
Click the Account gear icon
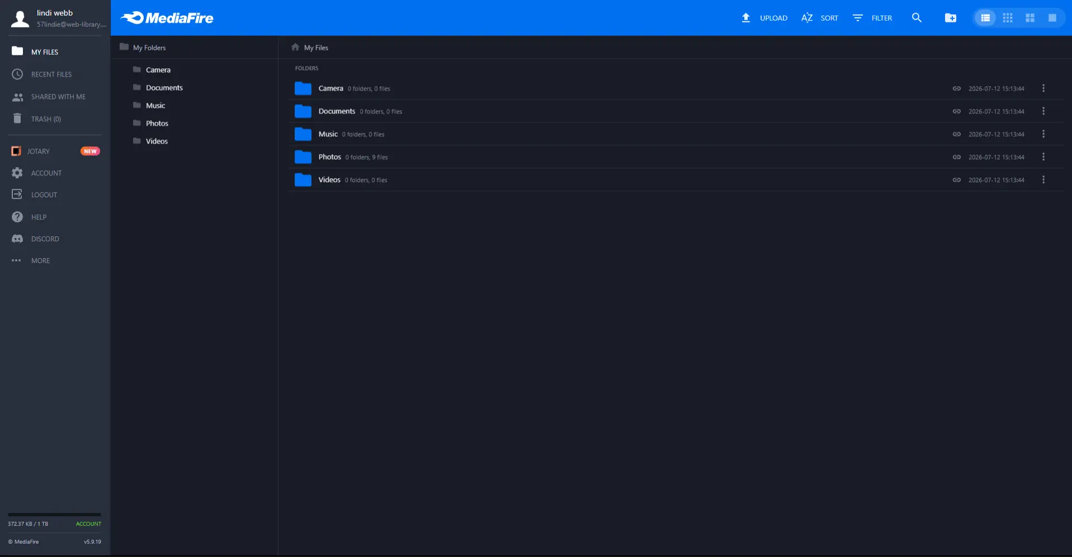coord(17,173)
